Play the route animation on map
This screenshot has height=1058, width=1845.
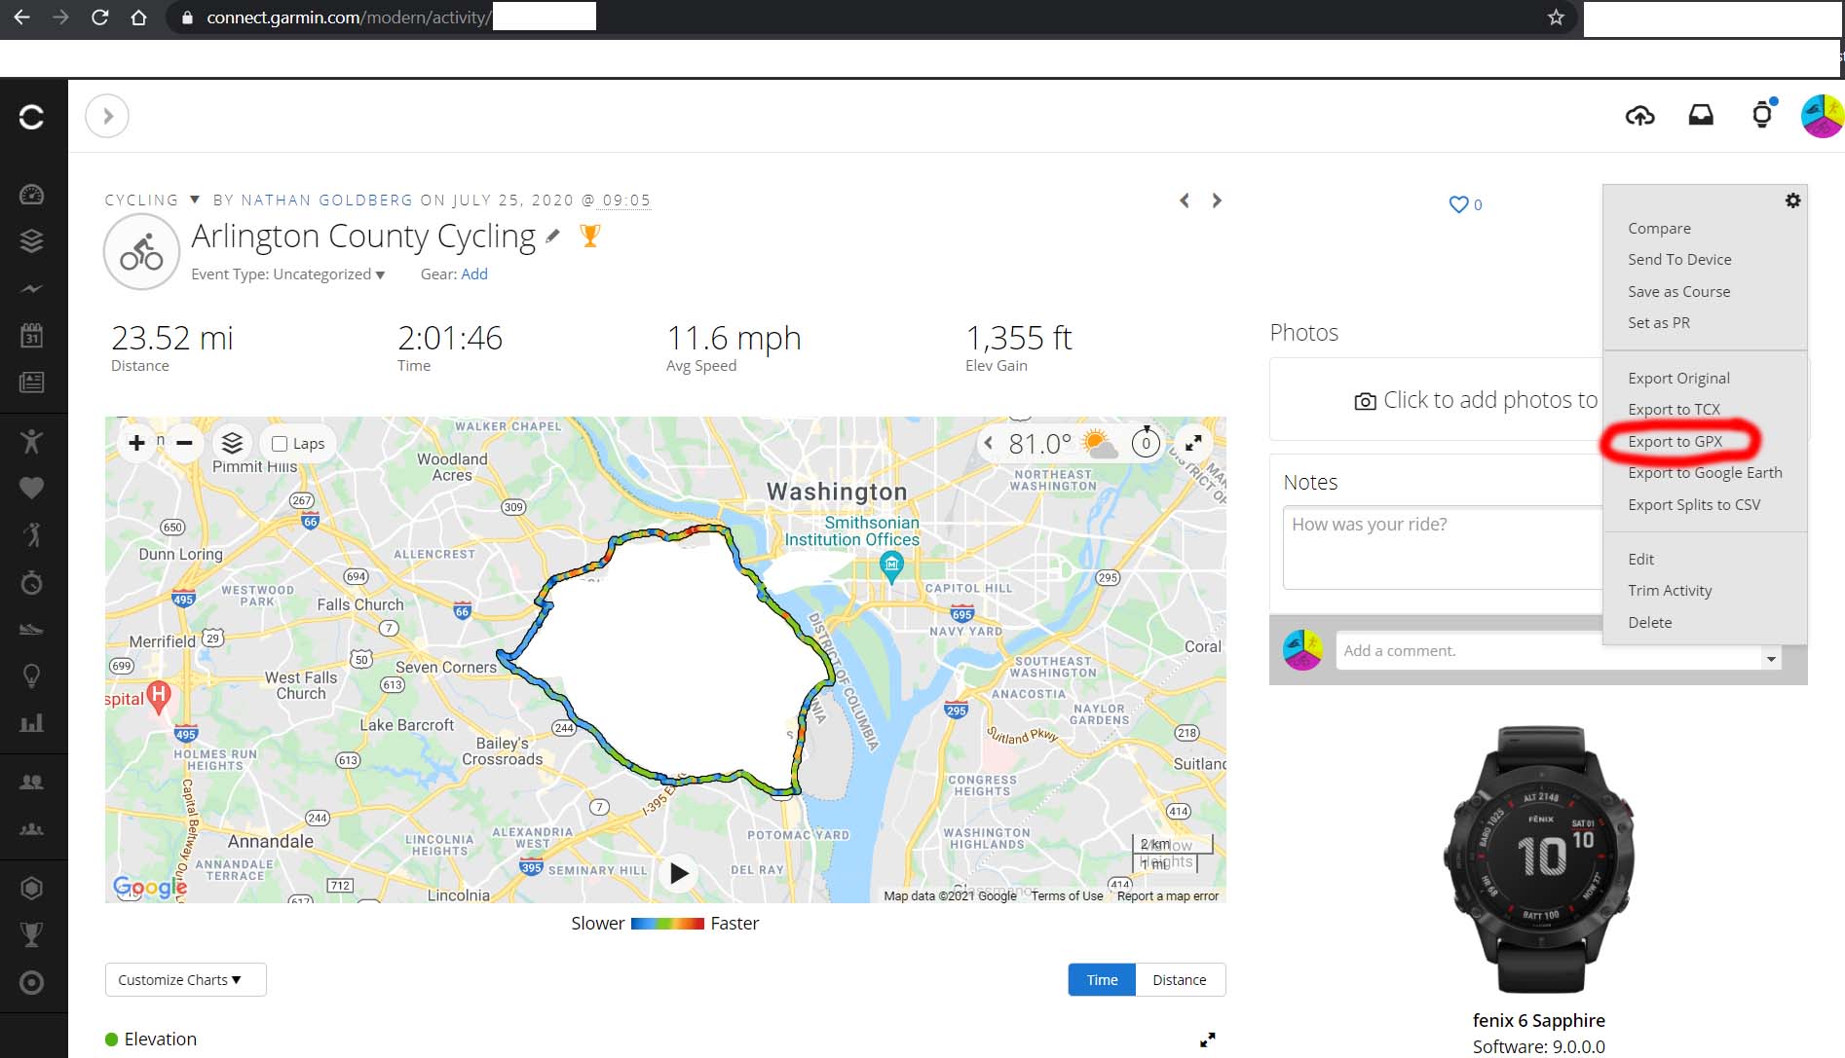click(678, 873)
